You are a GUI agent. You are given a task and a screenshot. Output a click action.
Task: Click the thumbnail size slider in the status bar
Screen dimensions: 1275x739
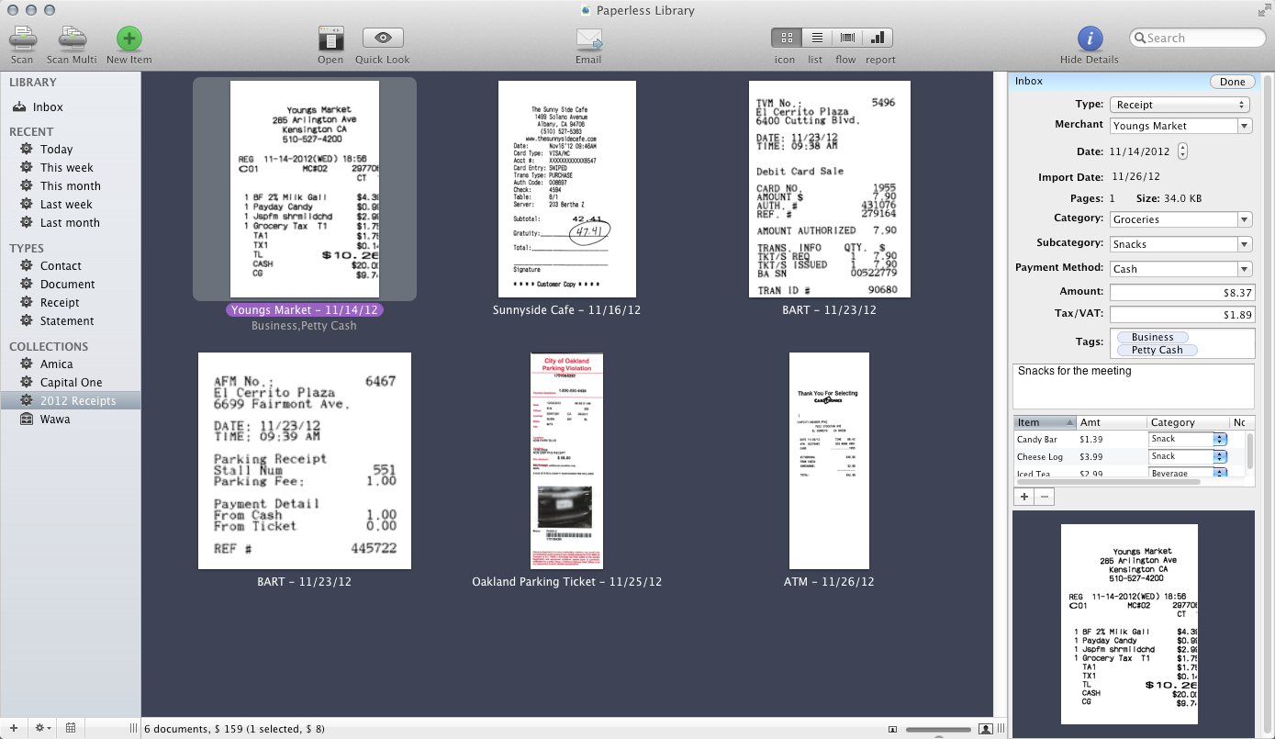pos(938,729)
